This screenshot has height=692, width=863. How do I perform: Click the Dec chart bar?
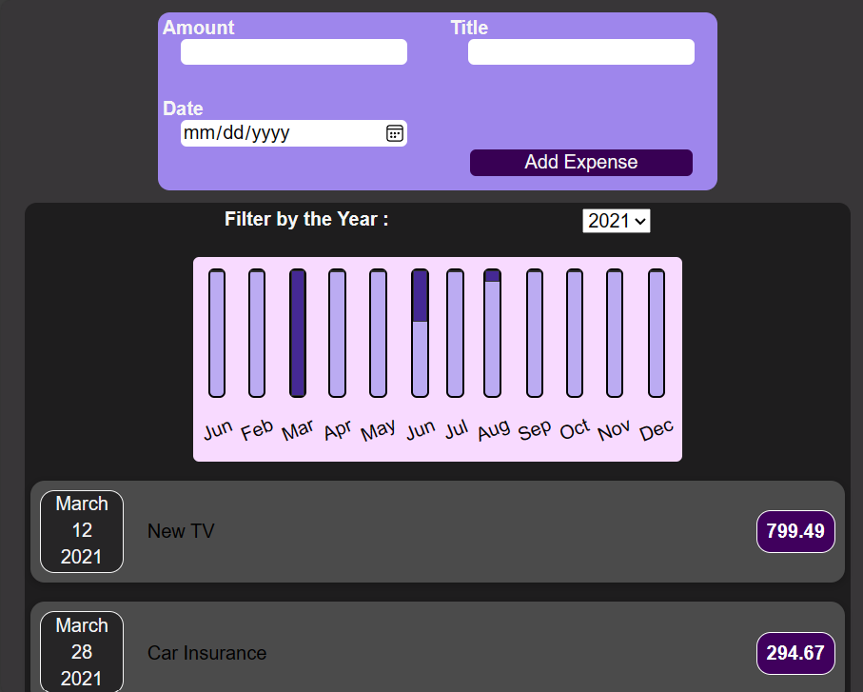coord(657,333)
